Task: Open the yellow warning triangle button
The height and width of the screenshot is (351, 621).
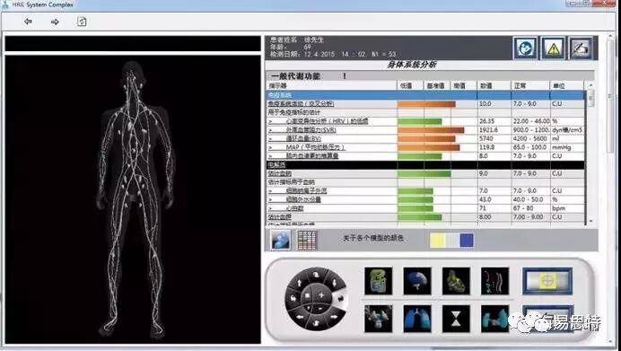Action: 553,48
